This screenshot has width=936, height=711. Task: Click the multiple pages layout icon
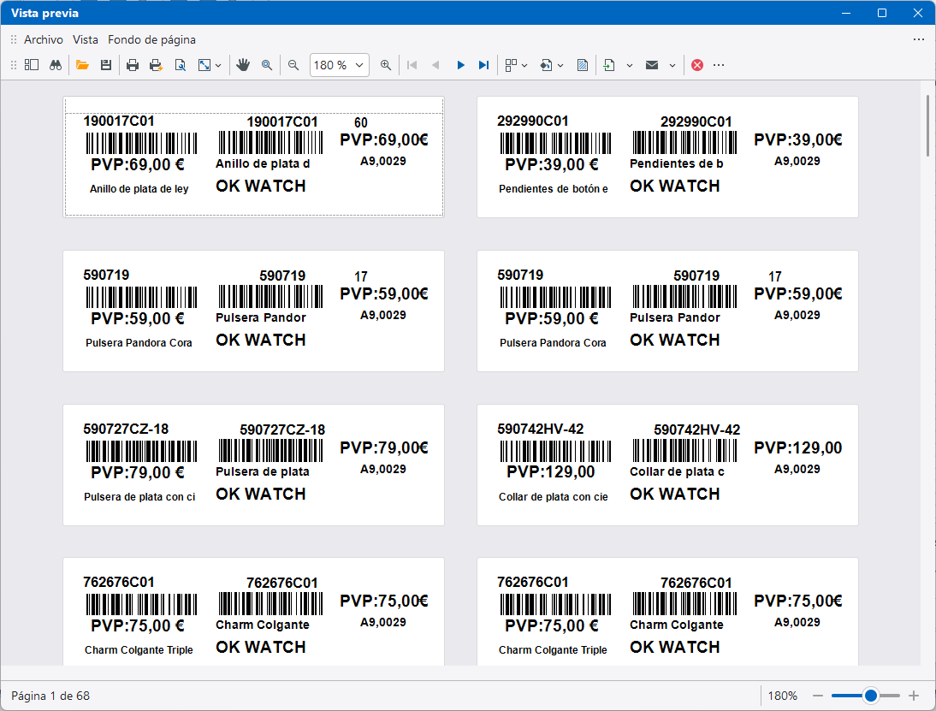click(511, 65)
